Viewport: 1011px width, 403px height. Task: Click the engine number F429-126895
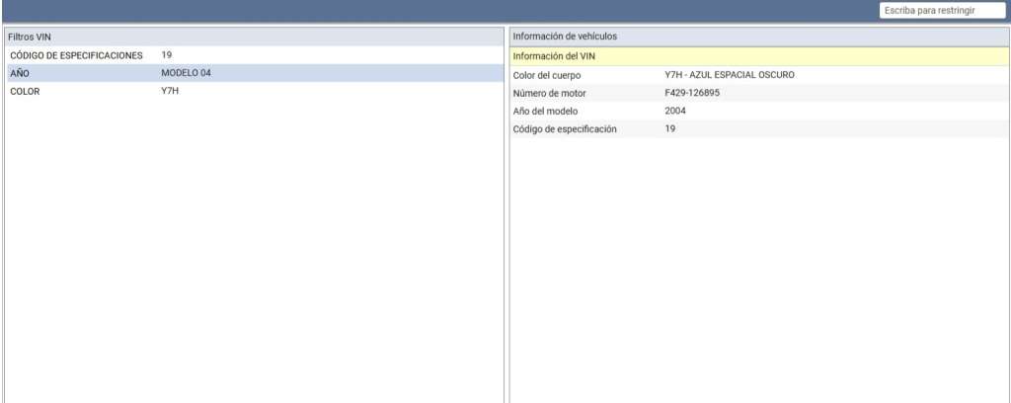pos(699,93)
